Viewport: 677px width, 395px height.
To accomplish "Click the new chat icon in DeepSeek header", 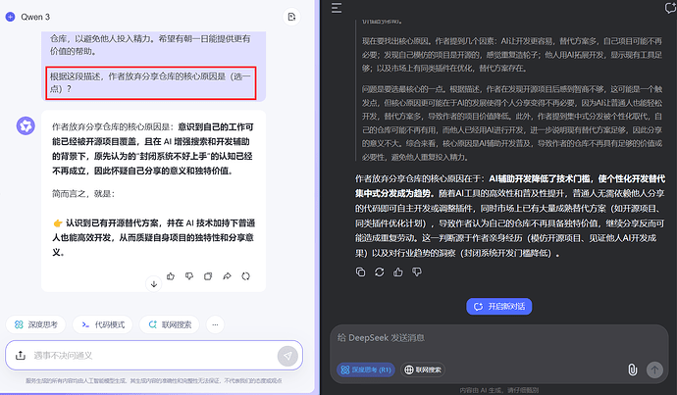I will point(670,8).
